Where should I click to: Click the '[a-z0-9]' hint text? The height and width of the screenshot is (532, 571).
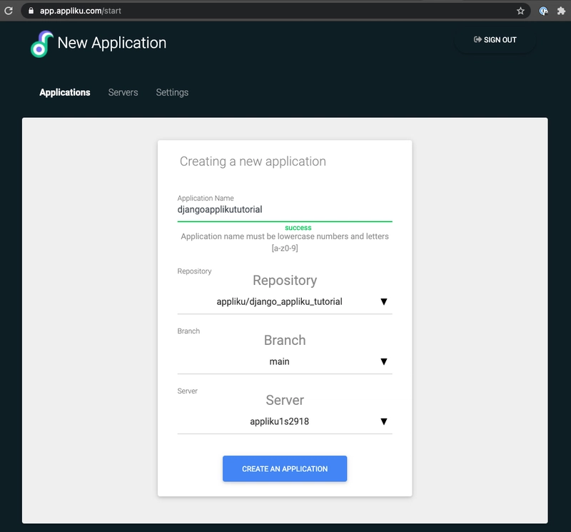click(x=285, y=248)
